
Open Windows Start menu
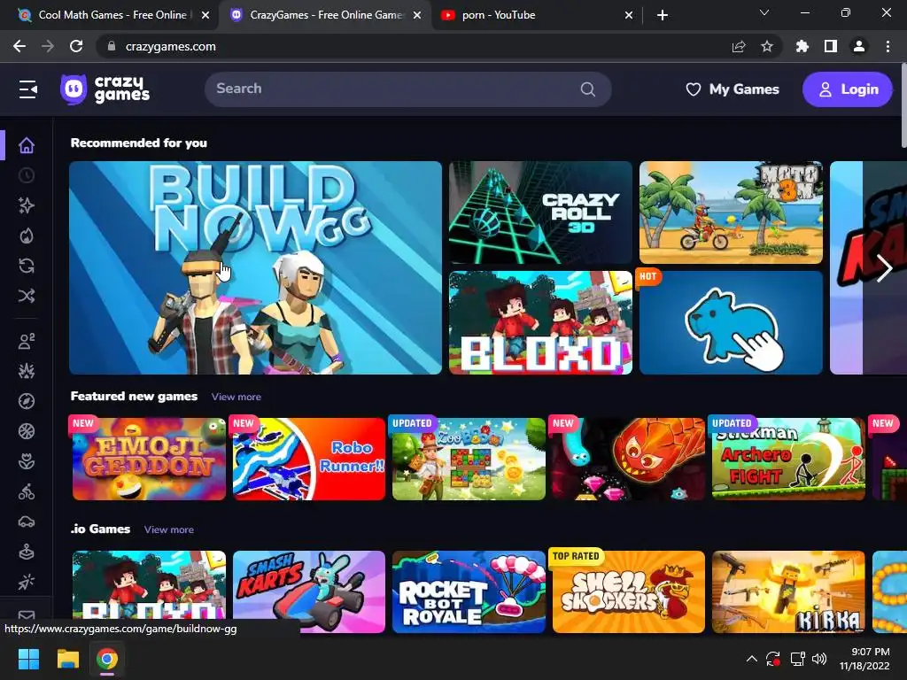click(28, 659)
